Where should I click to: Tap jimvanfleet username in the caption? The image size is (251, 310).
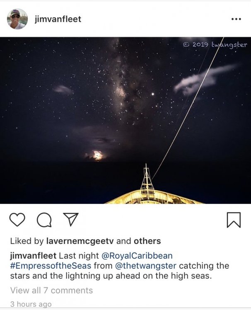point(33,255)
